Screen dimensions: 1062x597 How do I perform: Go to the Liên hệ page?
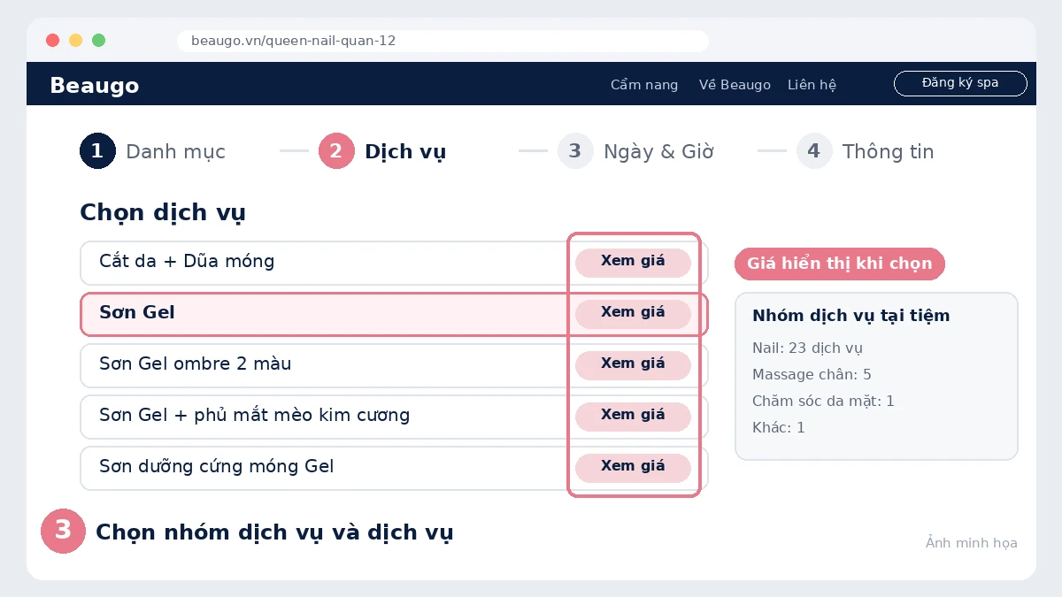pyautogui.click(x=812, y=85)
